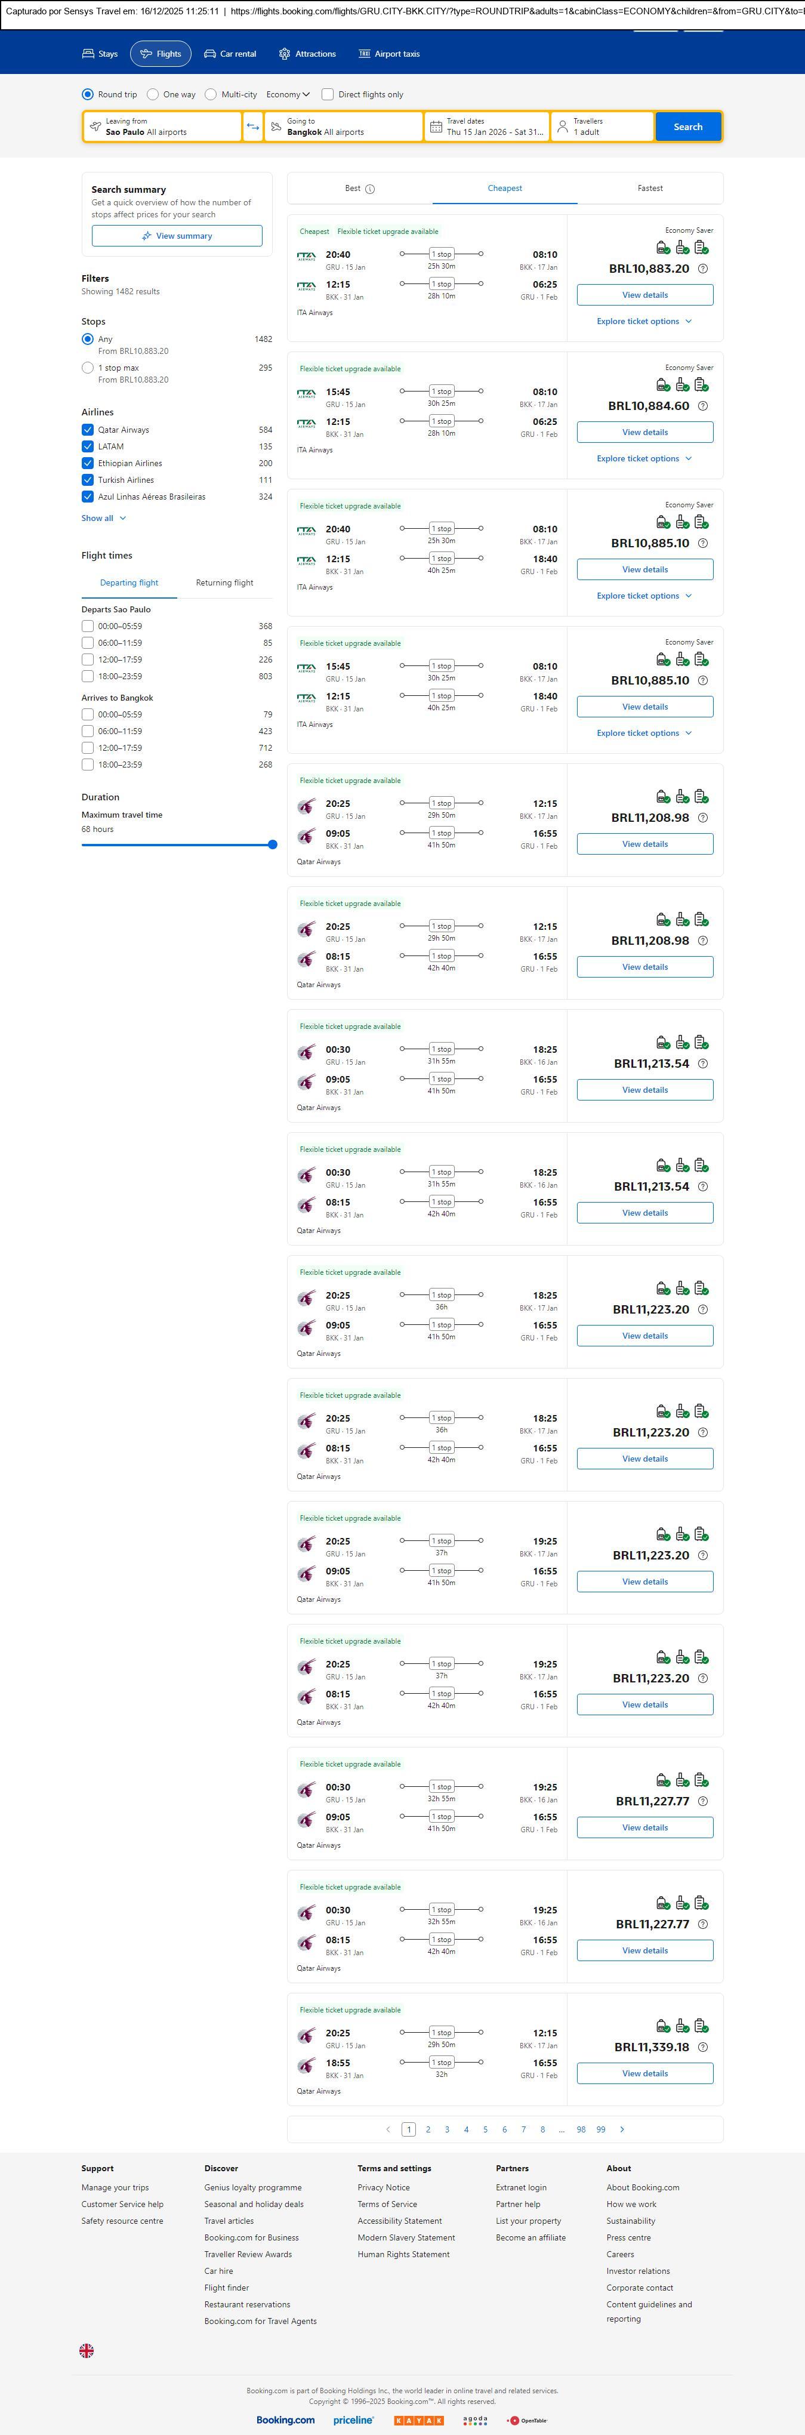Enable Direct flights only checkbox
This screenshot has height=2435, width=805.
328,94
